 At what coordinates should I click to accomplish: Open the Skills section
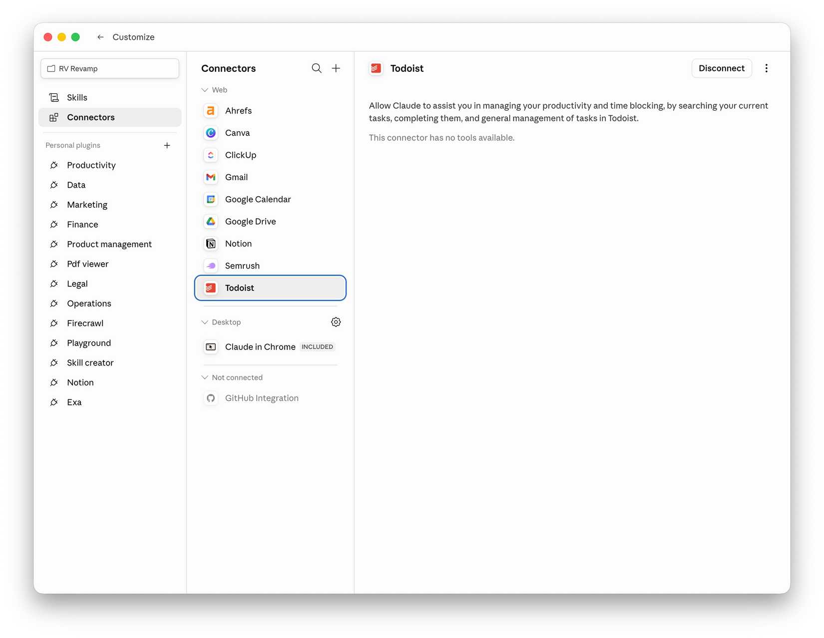[110, 97]
